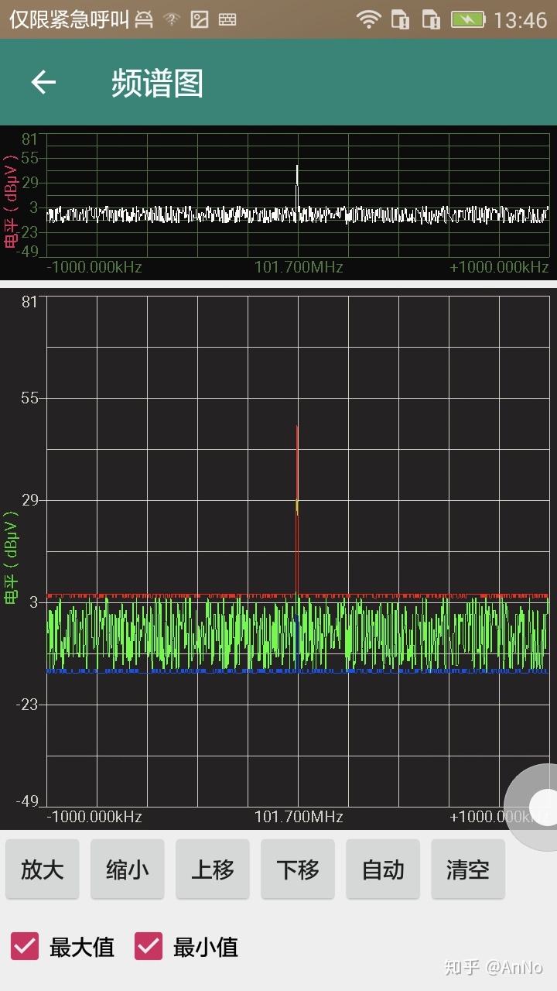Image resolution: width=557 pixels, height=991 pixels.
Task: Tap the 101.700MHz label below the main chart
Action: point(299,816)
